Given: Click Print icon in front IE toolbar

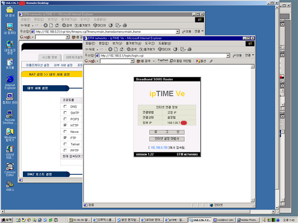Looking at the screenshot, I should [190, 49].
